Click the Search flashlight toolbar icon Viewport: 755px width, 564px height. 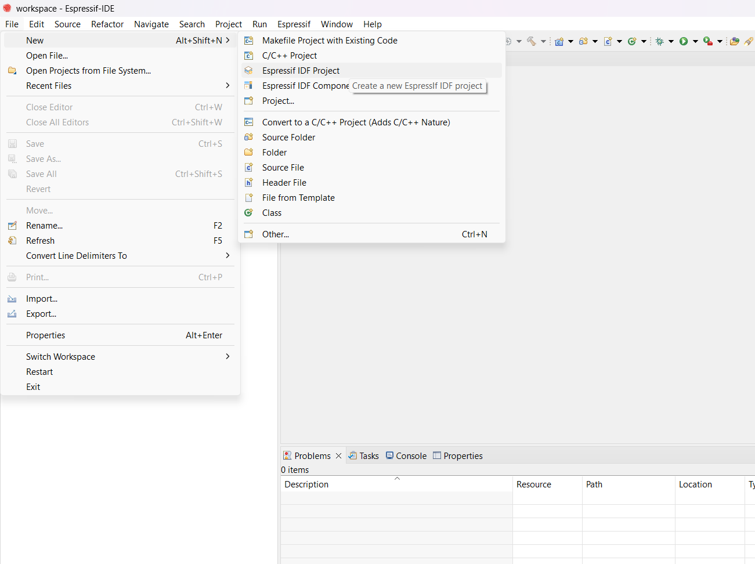(x=749, y=41)
